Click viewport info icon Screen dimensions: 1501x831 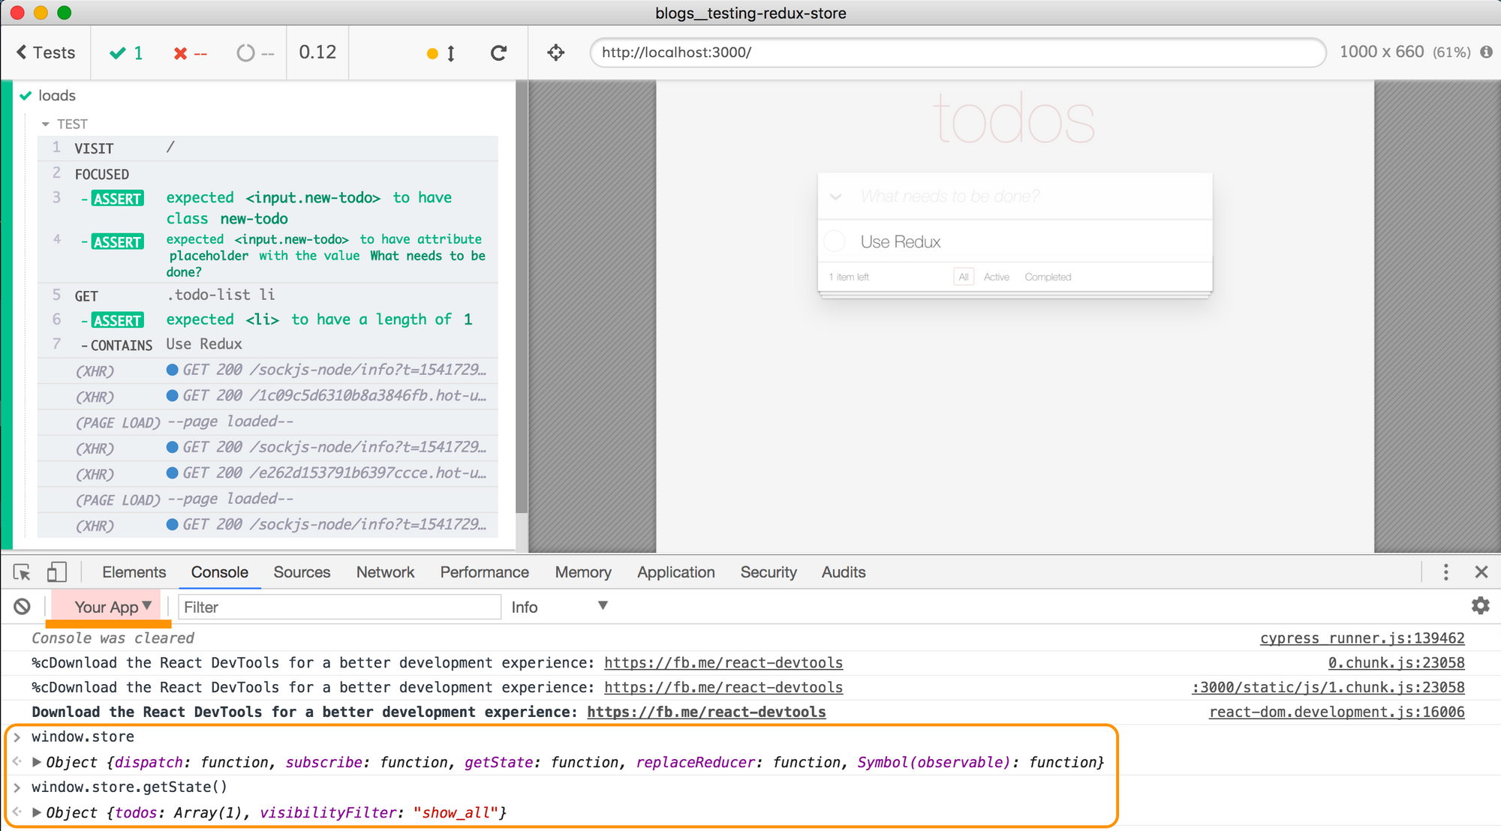1486,52
